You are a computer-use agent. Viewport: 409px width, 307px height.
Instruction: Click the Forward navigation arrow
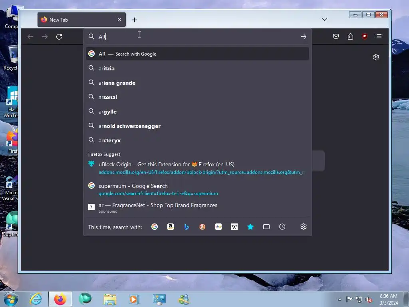point(45,36)
